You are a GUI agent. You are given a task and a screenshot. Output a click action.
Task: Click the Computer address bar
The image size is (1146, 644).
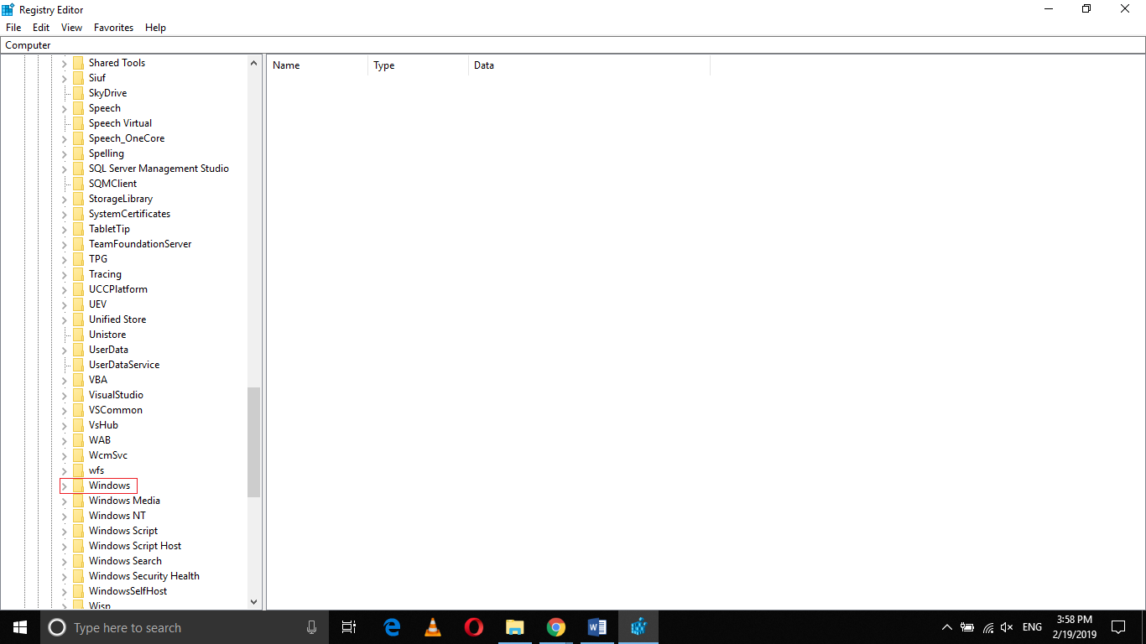[x=573, y=45]
